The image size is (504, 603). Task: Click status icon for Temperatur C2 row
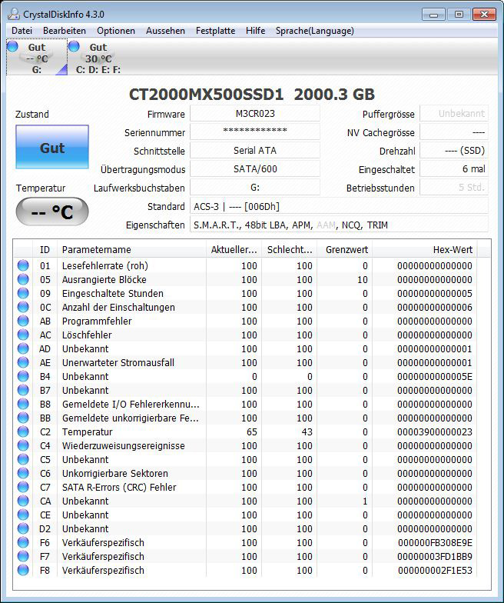tap(23, 431)
